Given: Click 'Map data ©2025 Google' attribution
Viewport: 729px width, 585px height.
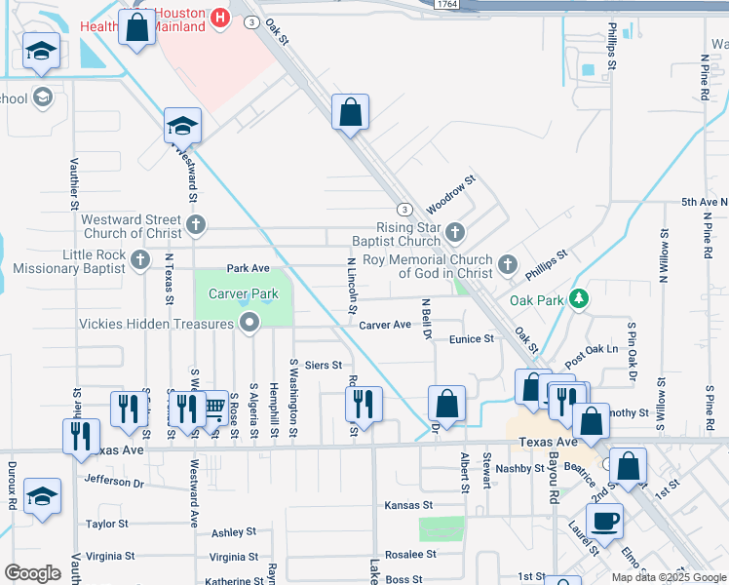Looking at the screenshot, I should click(x=669, y=578).
